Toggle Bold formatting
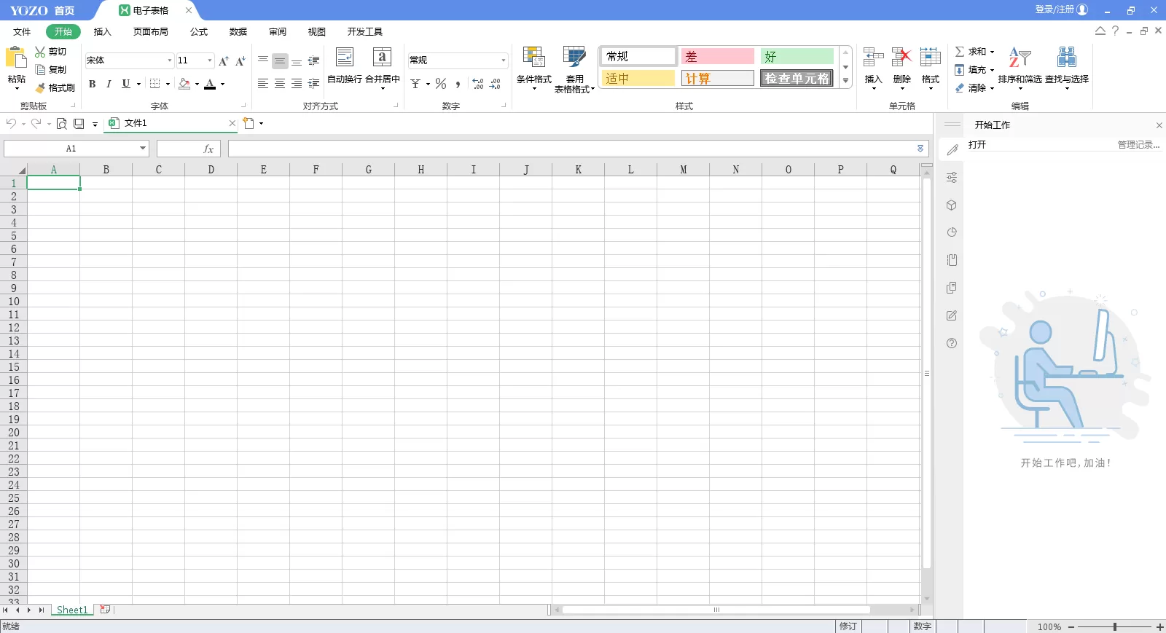 93,84
